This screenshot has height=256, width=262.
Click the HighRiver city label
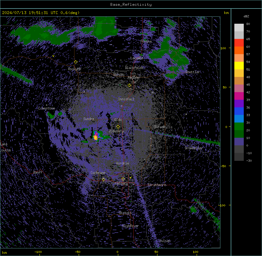point(131,226)
